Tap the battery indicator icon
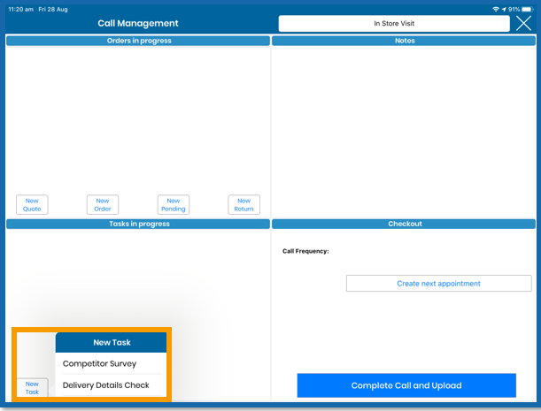541x411 pixels. click(528, 10)
